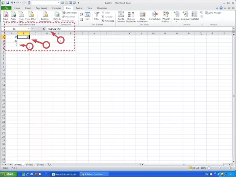The width and height of the screenshot is (236, 177).
Task: Click the Remove Duplicates icon
Action: point(131,14)
